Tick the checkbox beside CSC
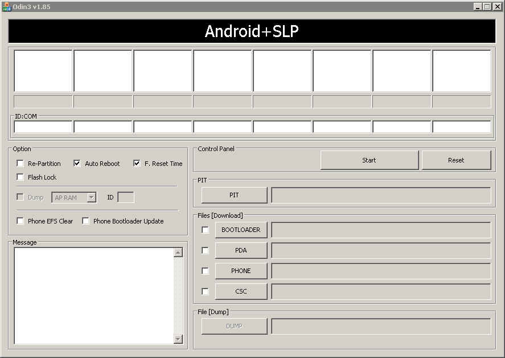The height and width of the screenshot is (358, 505). pyautogui.click(x=205, y=291)
